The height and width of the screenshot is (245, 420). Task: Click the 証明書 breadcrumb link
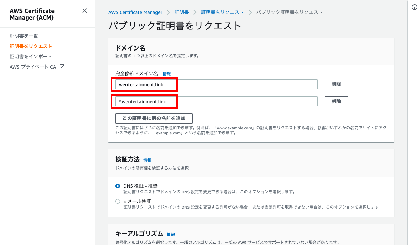coord(182,12)
